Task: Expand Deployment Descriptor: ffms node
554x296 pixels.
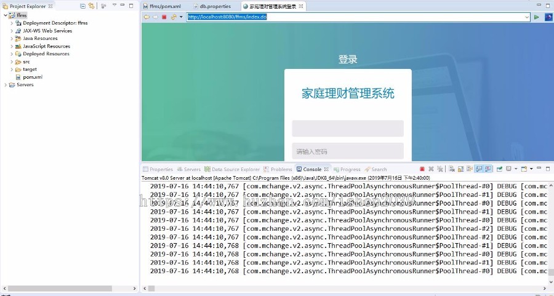Action: pos(12,23)
